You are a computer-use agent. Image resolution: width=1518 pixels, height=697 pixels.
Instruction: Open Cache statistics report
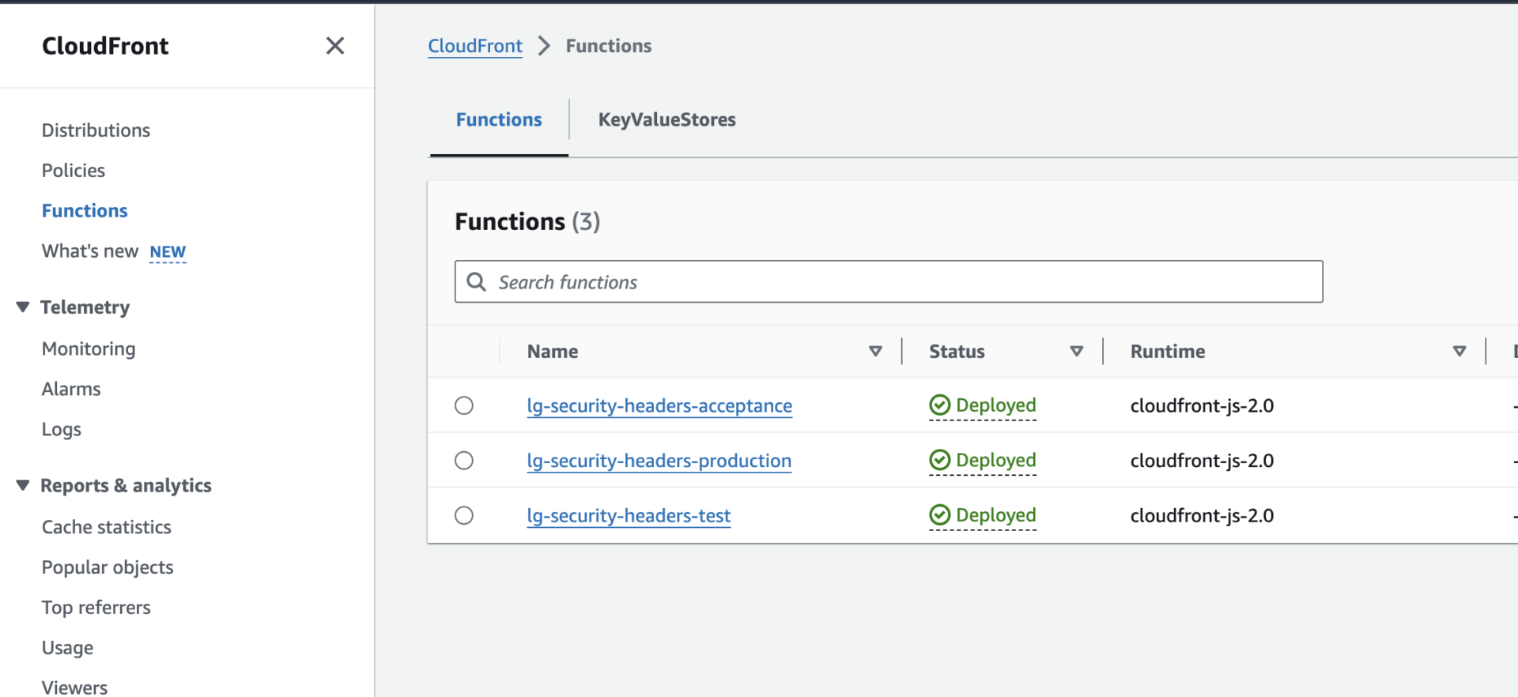click(107, 527)
